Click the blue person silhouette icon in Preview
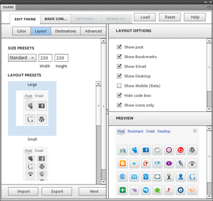Screen dimensions: 213x201 (x=181, y=176)
